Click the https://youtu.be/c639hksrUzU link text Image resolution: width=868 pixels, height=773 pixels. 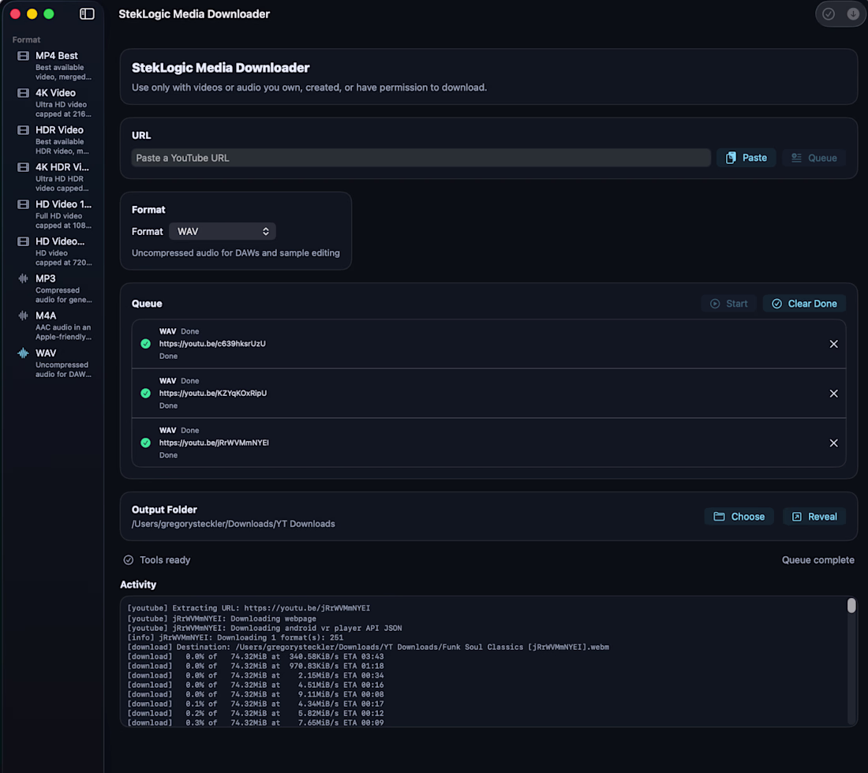coord(212,344)
